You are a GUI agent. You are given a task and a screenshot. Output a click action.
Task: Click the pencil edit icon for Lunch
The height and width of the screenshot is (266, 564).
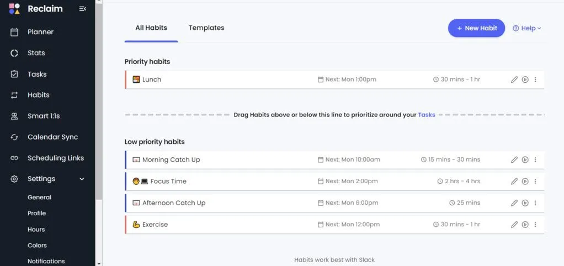coord(514,79)
